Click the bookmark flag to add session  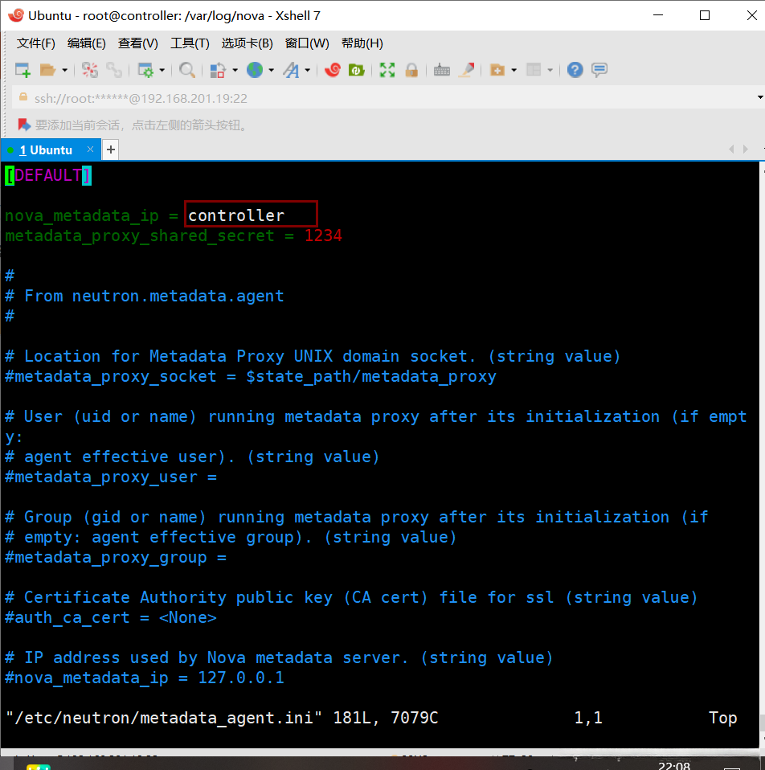23,125
